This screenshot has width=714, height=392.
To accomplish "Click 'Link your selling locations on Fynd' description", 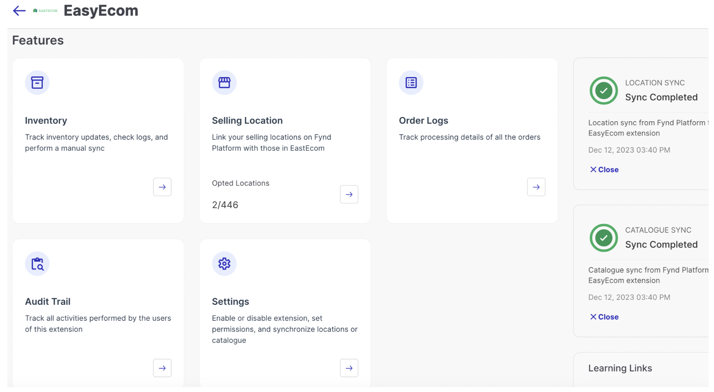I will pyautogui.click(x=271, y=143).
